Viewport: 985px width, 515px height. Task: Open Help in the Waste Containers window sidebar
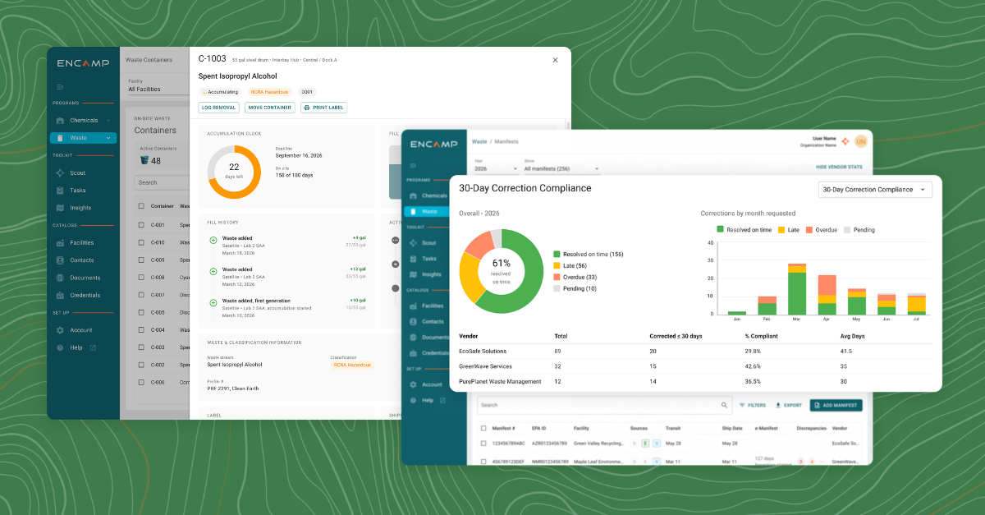pos(76,347)
